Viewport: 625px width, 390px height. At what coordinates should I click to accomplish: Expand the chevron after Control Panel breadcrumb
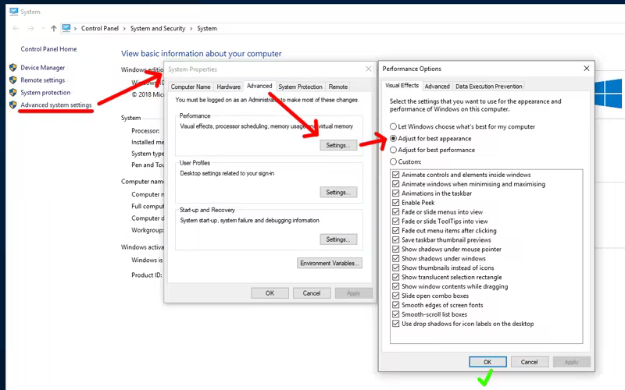tap(125, 29)
